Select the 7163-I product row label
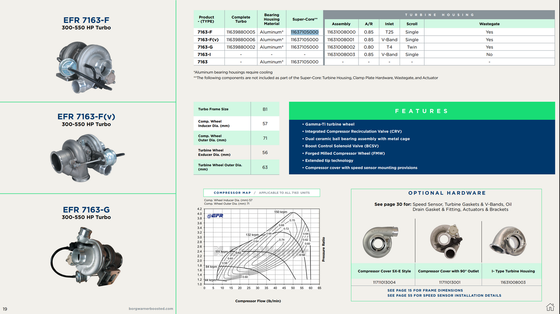560x314 pixels. click(x=204, y=55)
